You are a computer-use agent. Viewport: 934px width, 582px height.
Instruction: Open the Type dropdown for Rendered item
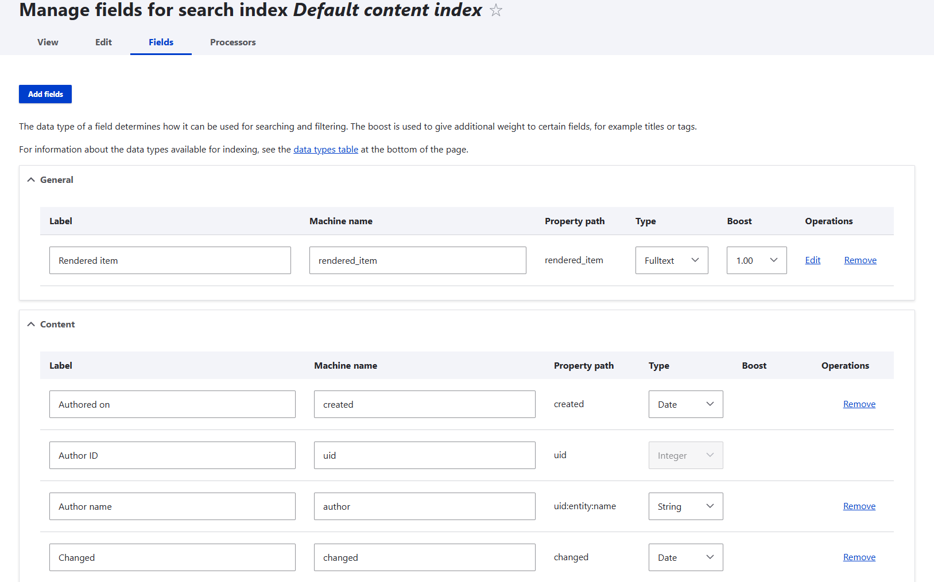point(671,260)
